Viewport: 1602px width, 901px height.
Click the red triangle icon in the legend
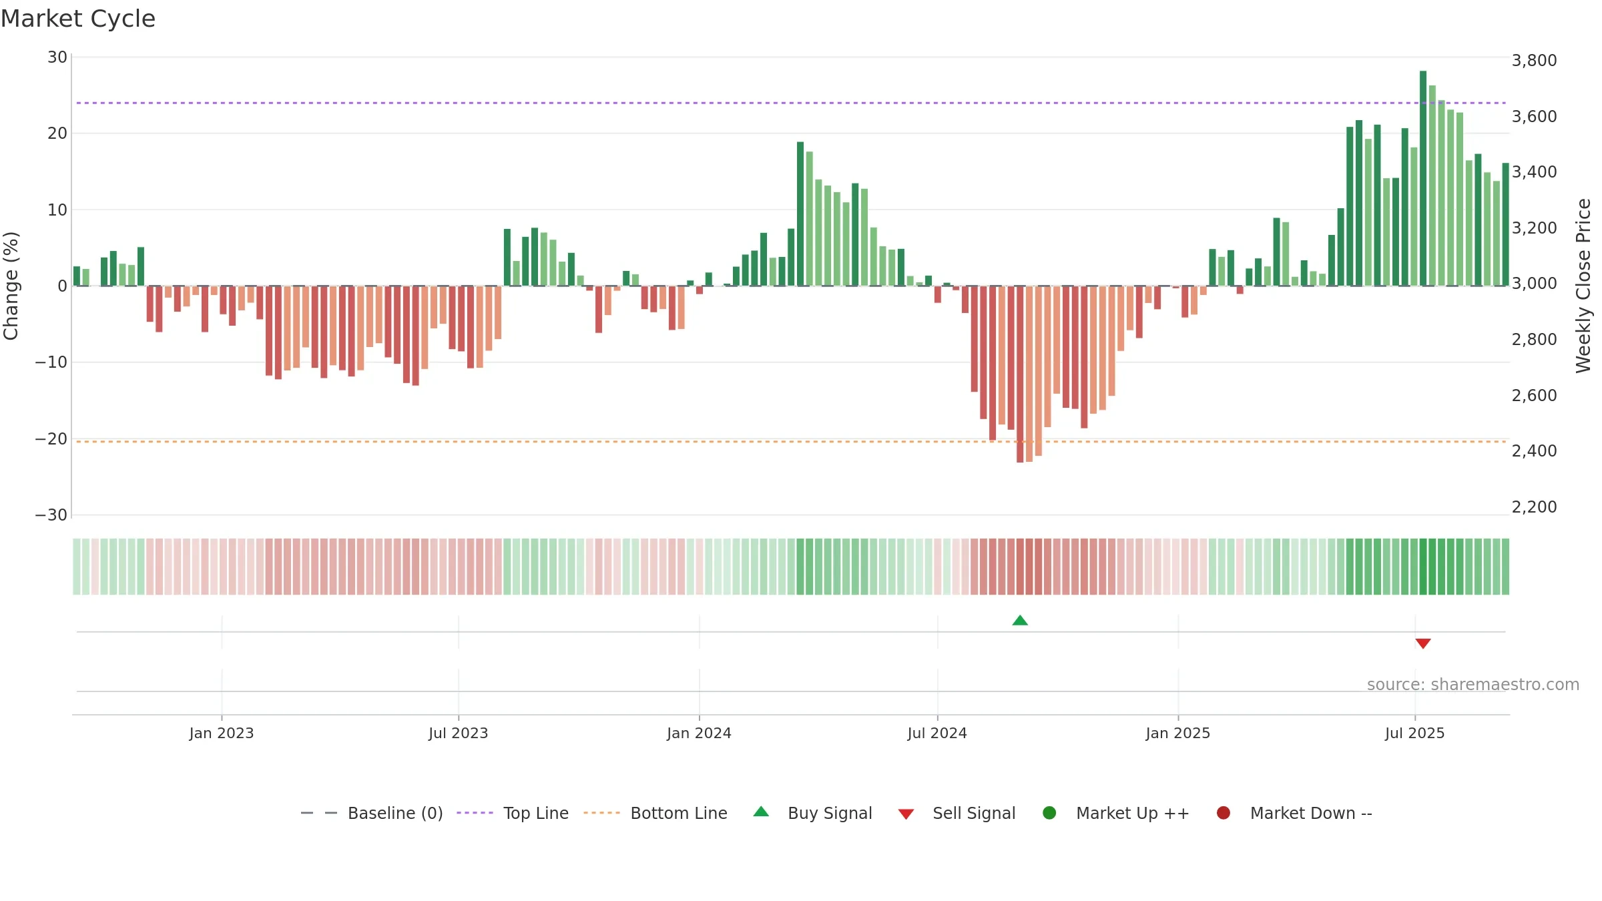coord(906,814)
